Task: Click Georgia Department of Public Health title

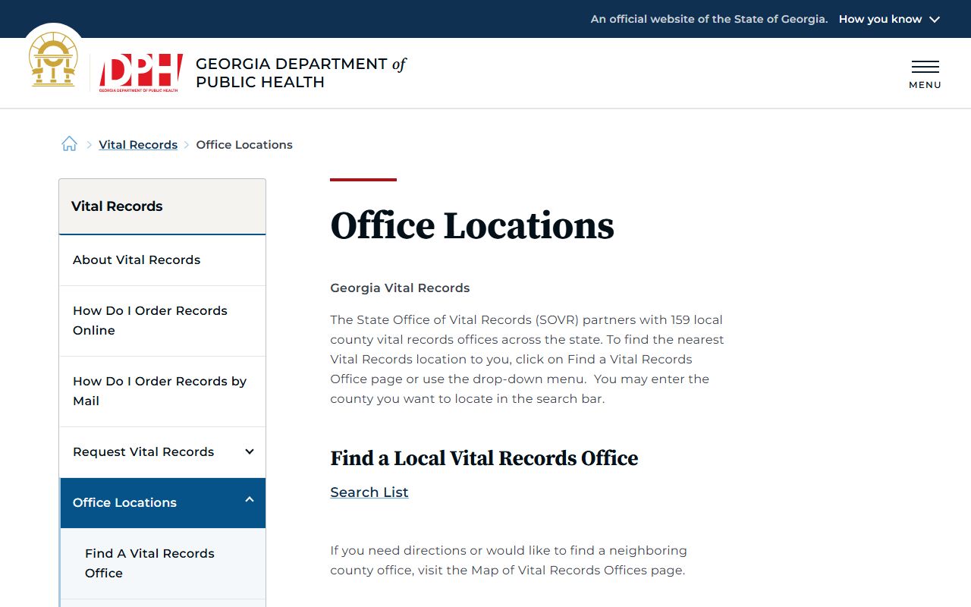Action: (300, 73)
